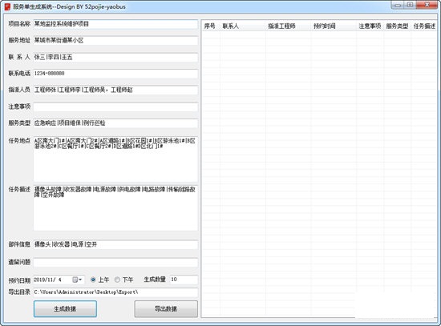Click the 导出数据 button
441x326 pixels.
tap(166, 309)
